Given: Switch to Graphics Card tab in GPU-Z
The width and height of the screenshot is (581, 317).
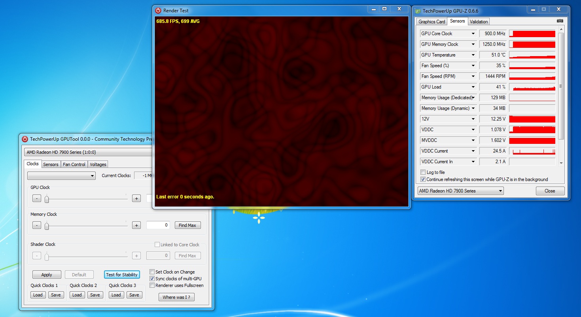Looking at the screenshot, I should pyautogui.click(x=431, y=22).
